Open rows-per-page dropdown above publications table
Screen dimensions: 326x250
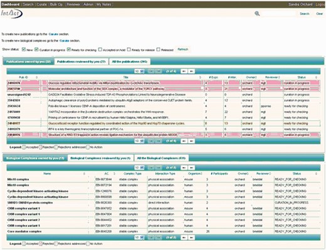(x=139, y=72)
